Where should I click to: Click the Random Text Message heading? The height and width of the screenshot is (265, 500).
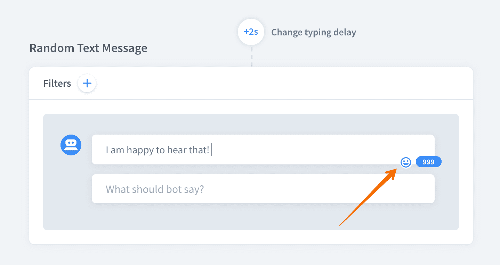[88, 48]
